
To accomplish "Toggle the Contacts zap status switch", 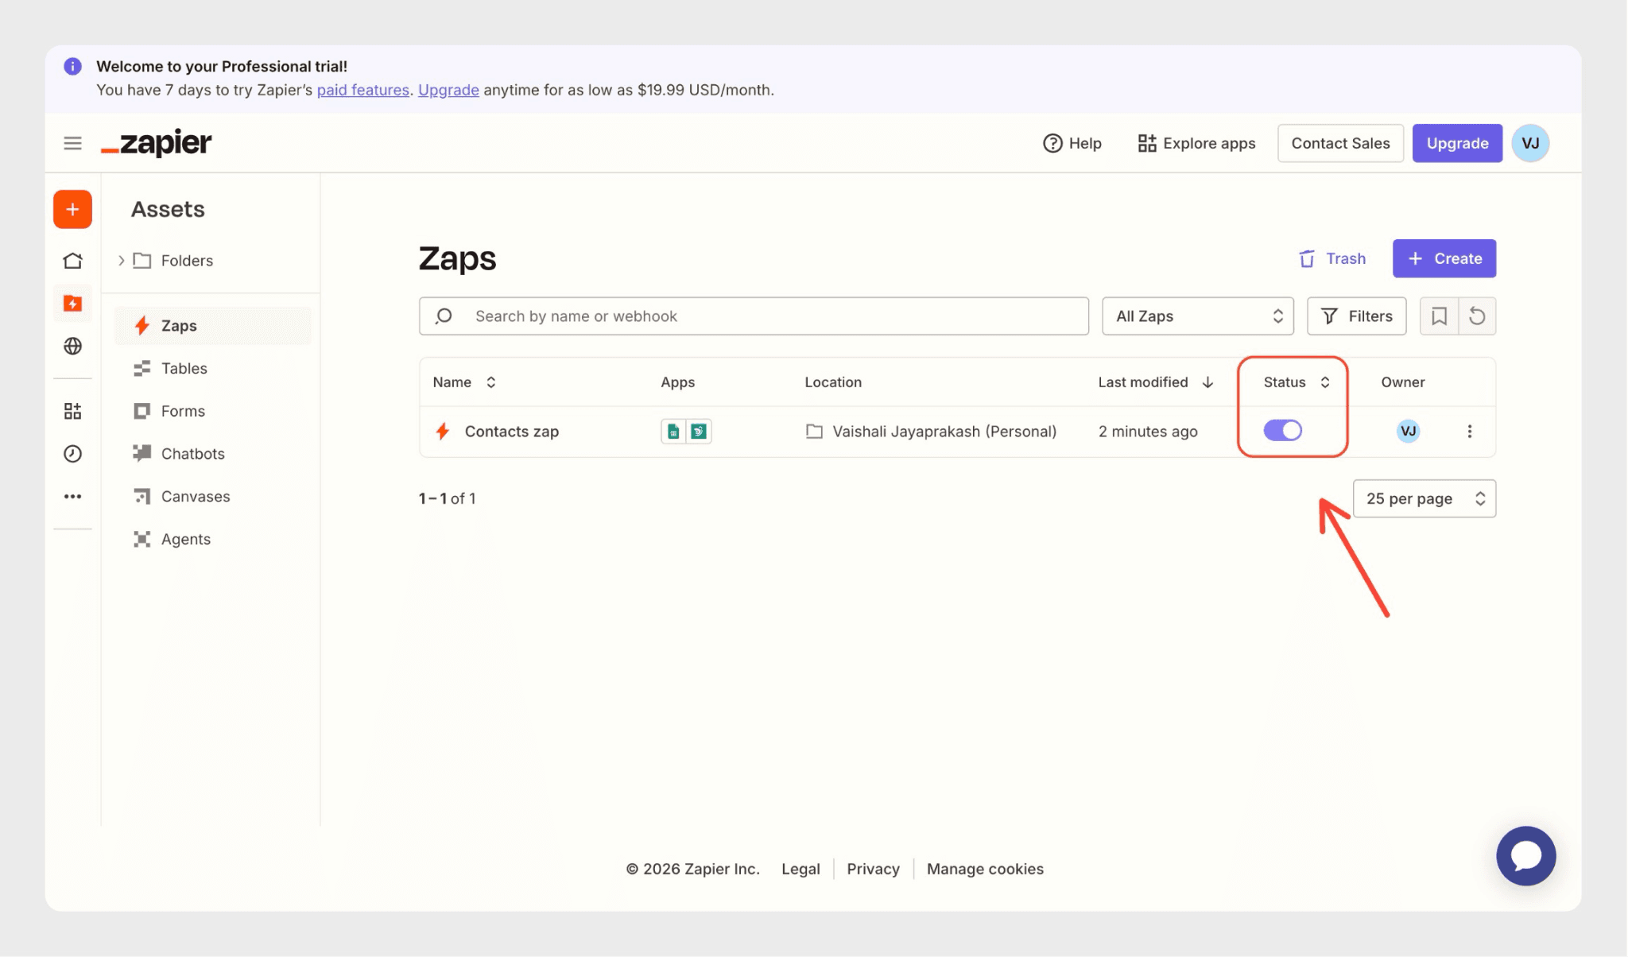I will click(1282, 430).
